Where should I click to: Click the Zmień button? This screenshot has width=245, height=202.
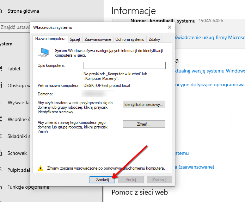(144, 124)
